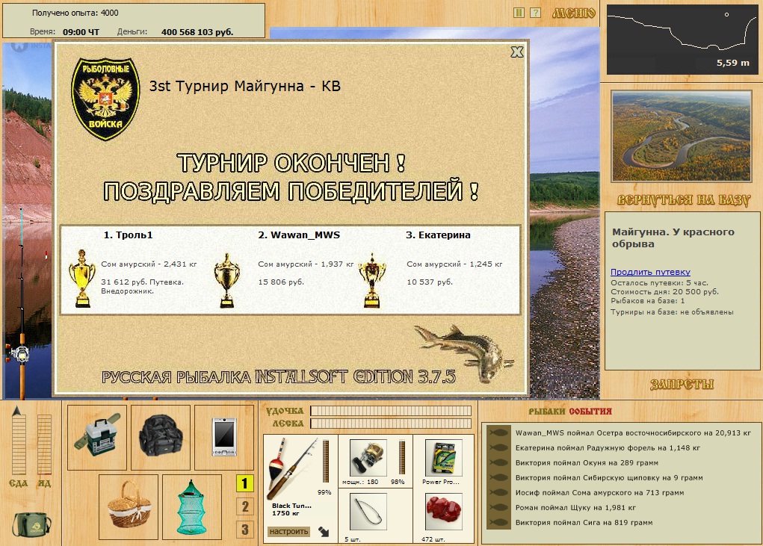This screenshot has height=546, width=763.
Task: Select event Виктория поймал Сибирскую щиповку
Action: click(609, 478)
